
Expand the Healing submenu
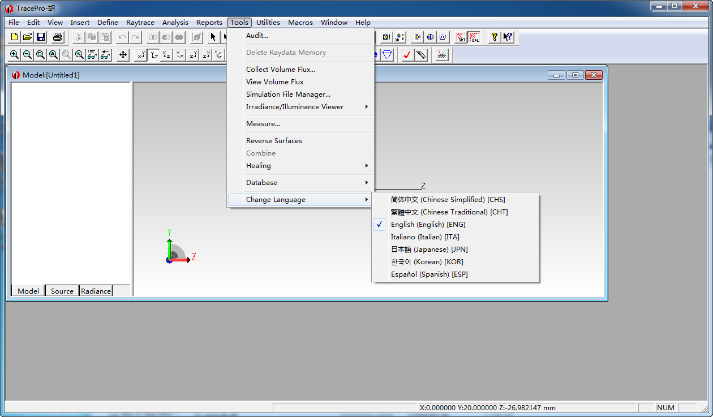[x=300, y=166]
